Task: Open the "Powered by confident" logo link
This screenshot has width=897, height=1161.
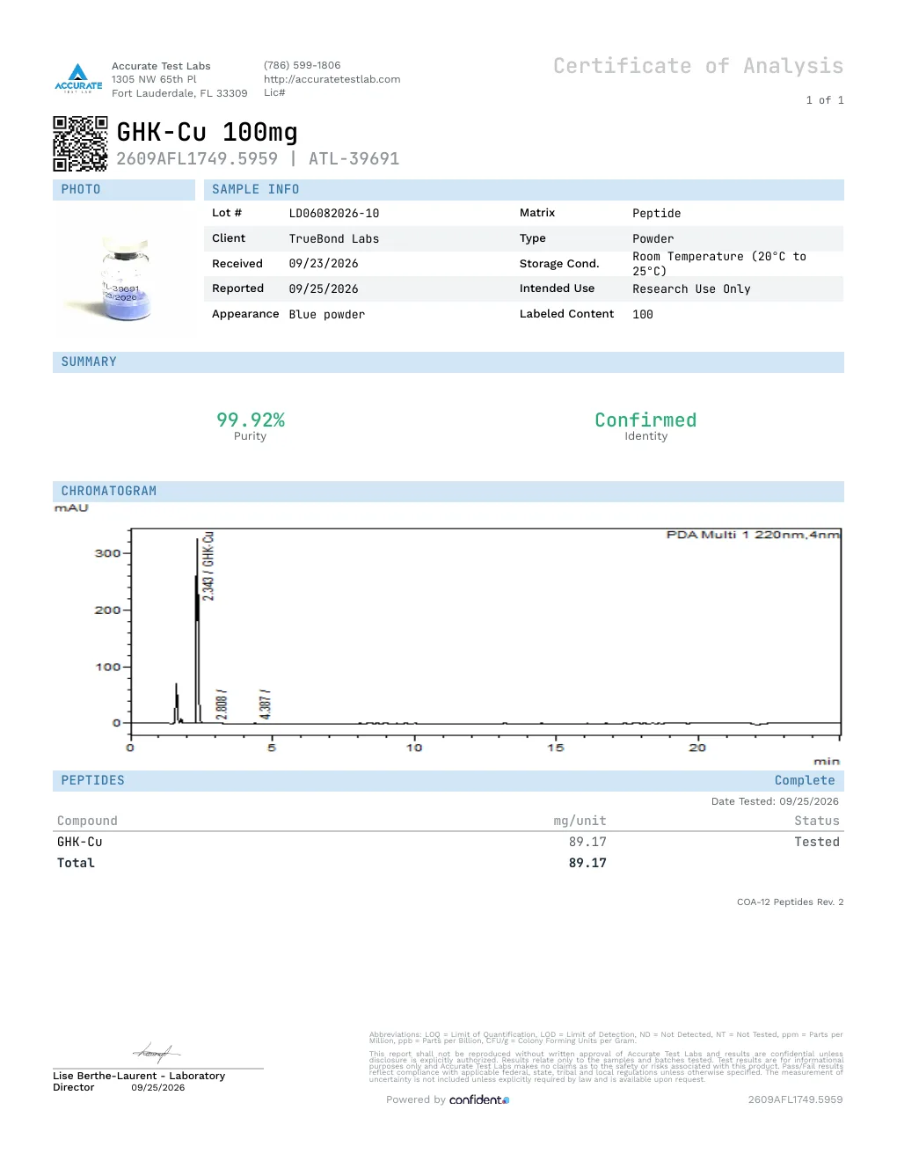Action: coord(448,1100)
